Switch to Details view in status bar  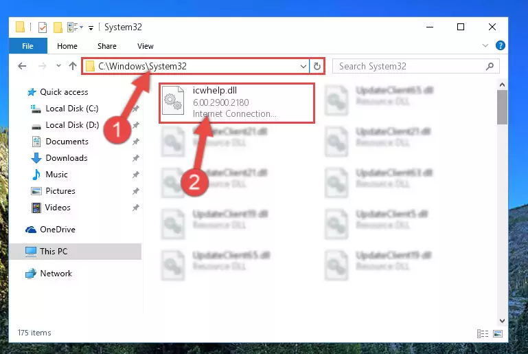(483, 334)
